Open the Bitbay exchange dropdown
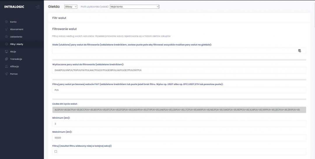The height and width of the screenshot is (159, 315). [71, 7]
